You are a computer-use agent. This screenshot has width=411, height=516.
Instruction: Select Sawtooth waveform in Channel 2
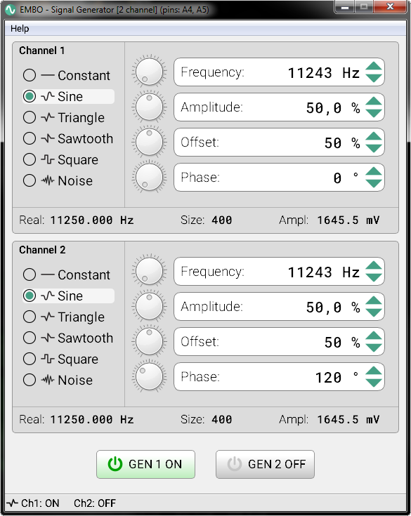pyautogui.click(x=68, y=338)
